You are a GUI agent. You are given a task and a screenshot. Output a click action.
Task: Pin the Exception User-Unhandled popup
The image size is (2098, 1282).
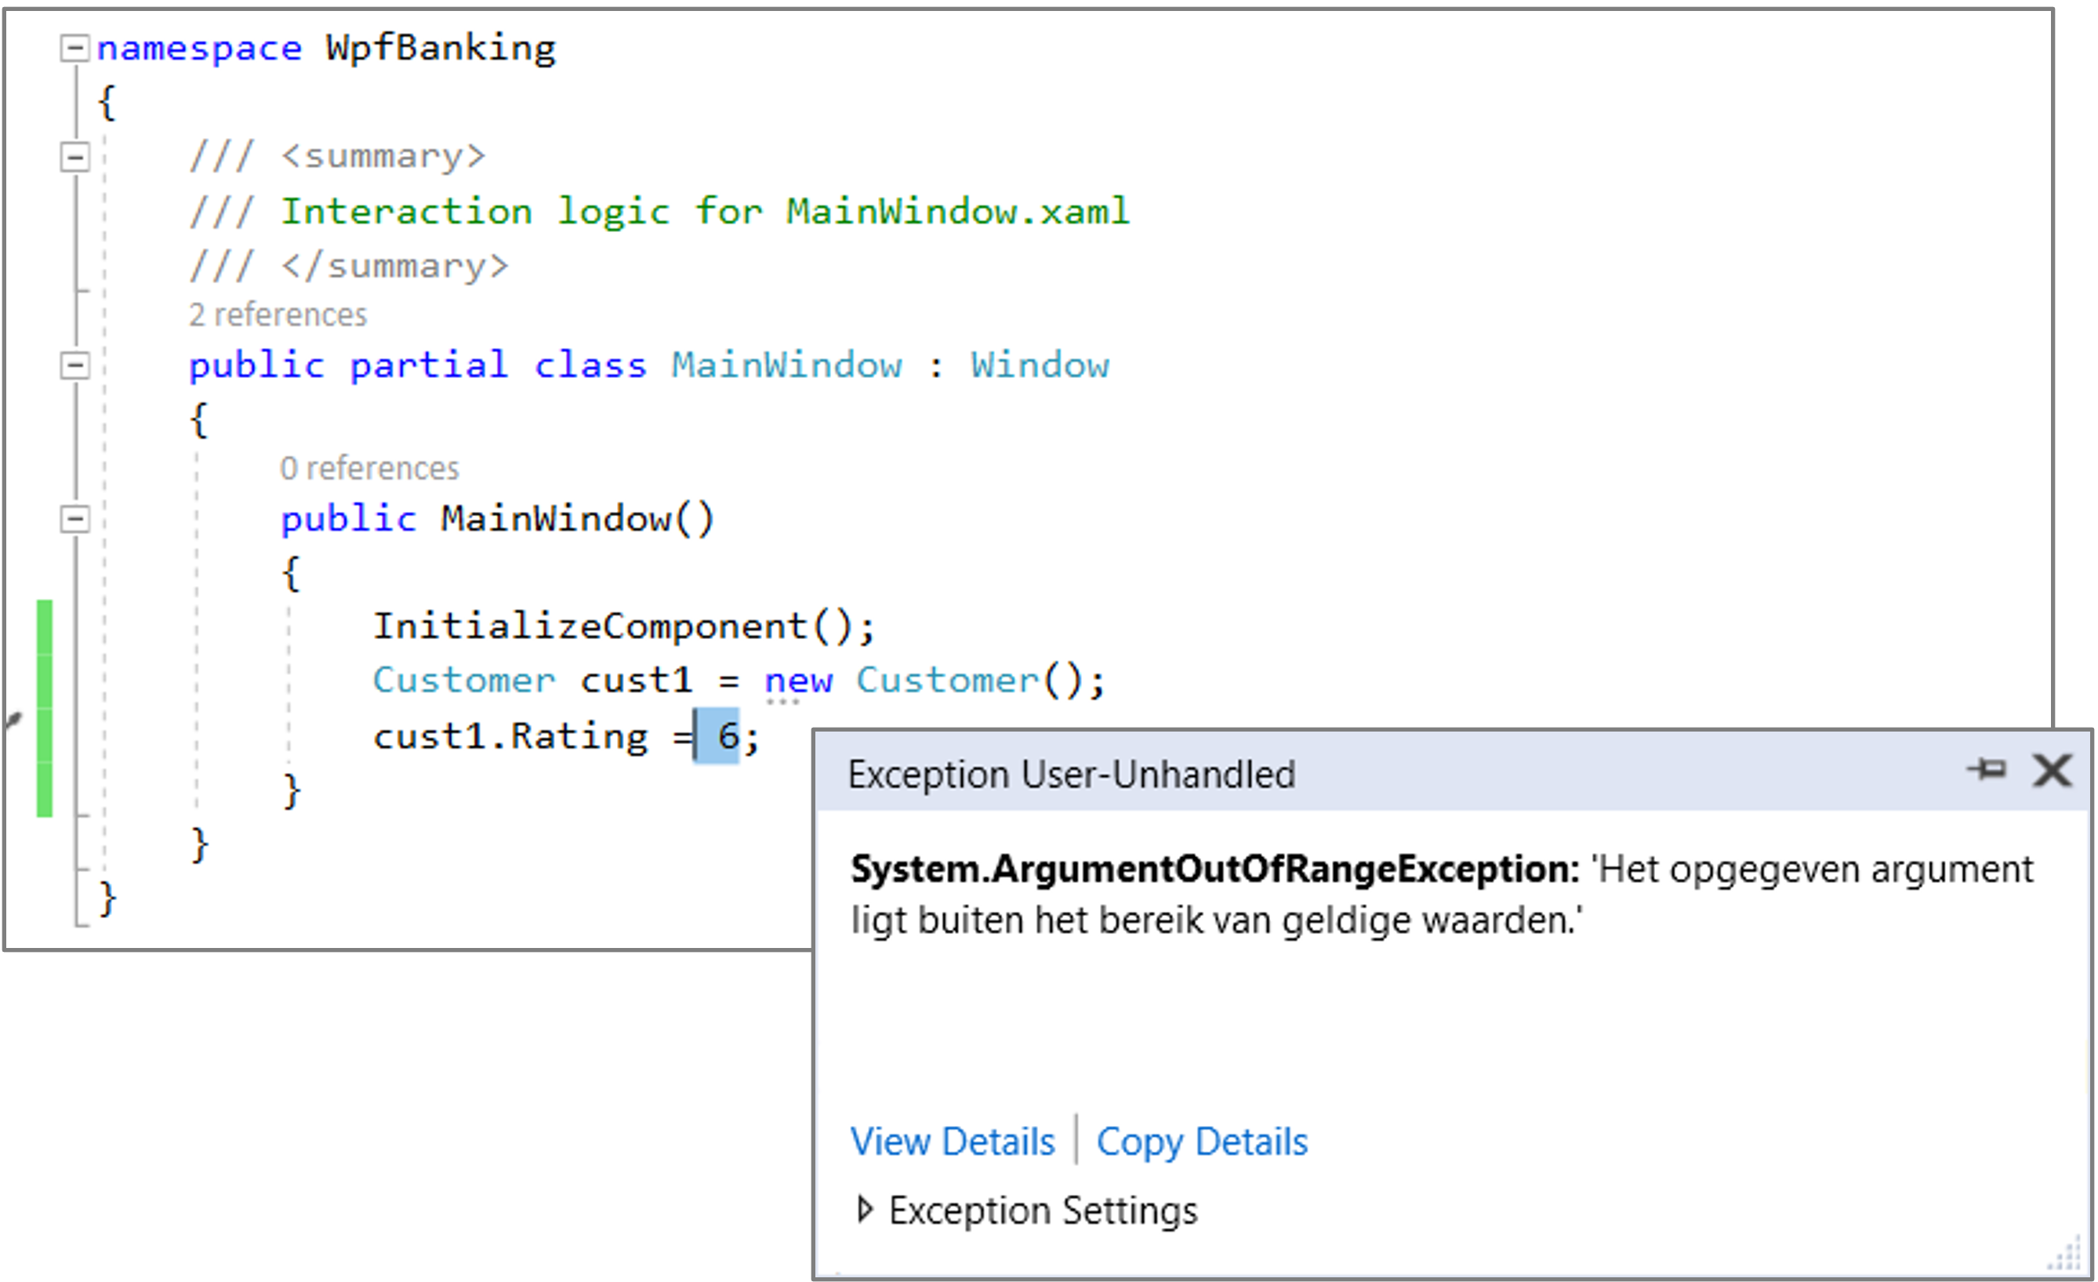point(1987,770)
